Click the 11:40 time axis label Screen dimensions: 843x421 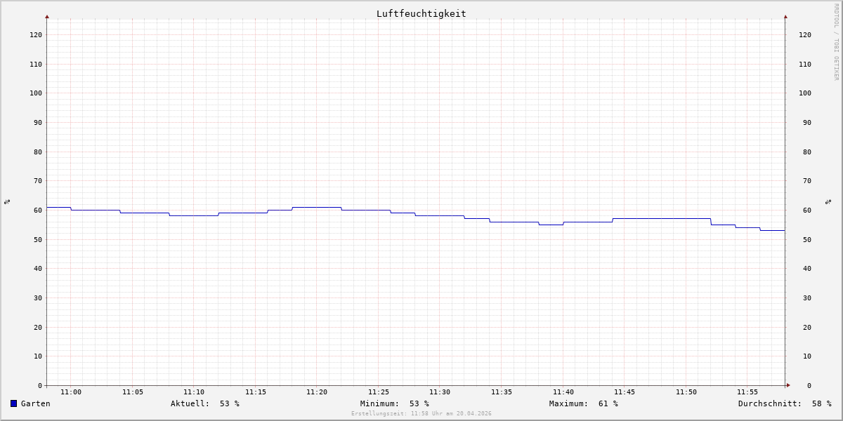pos(563,392)
